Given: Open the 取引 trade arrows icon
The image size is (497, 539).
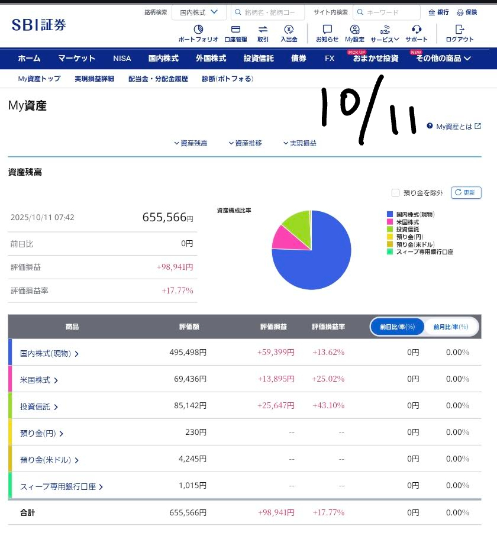Looking at the screenshot, I should click(x=263, y=30).
